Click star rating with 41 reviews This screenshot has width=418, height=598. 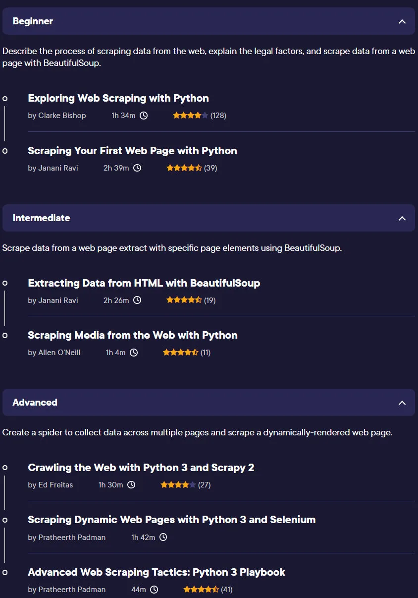pyautogui.click(x=201, y=590)
